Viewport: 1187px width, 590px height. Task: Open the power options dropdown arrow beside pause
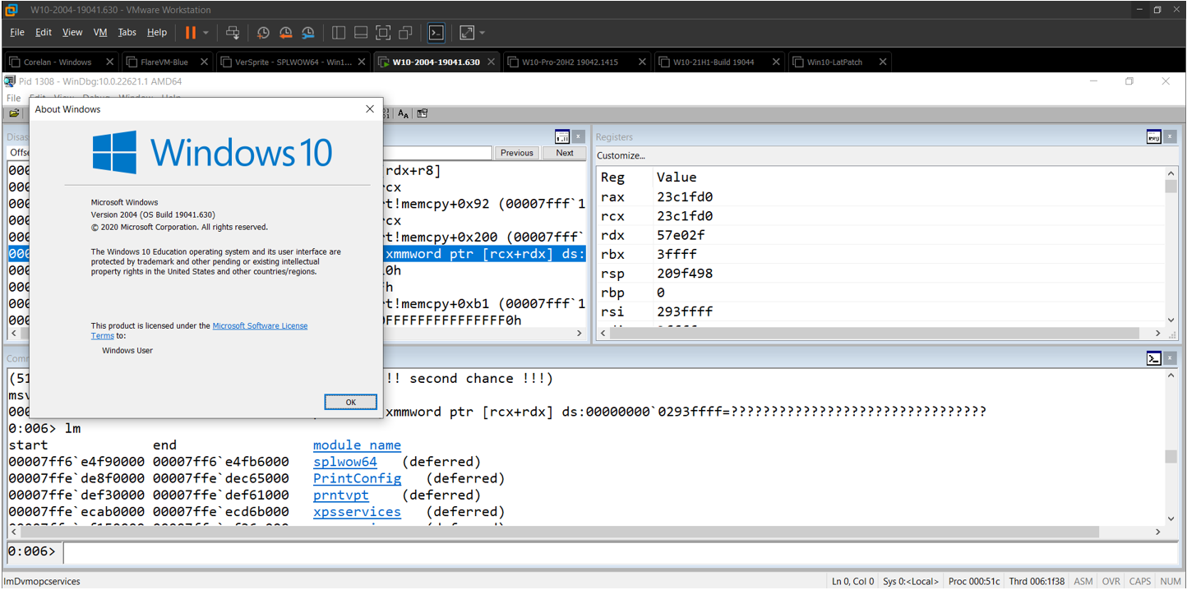pyautogui.click(x=206, y=33)
